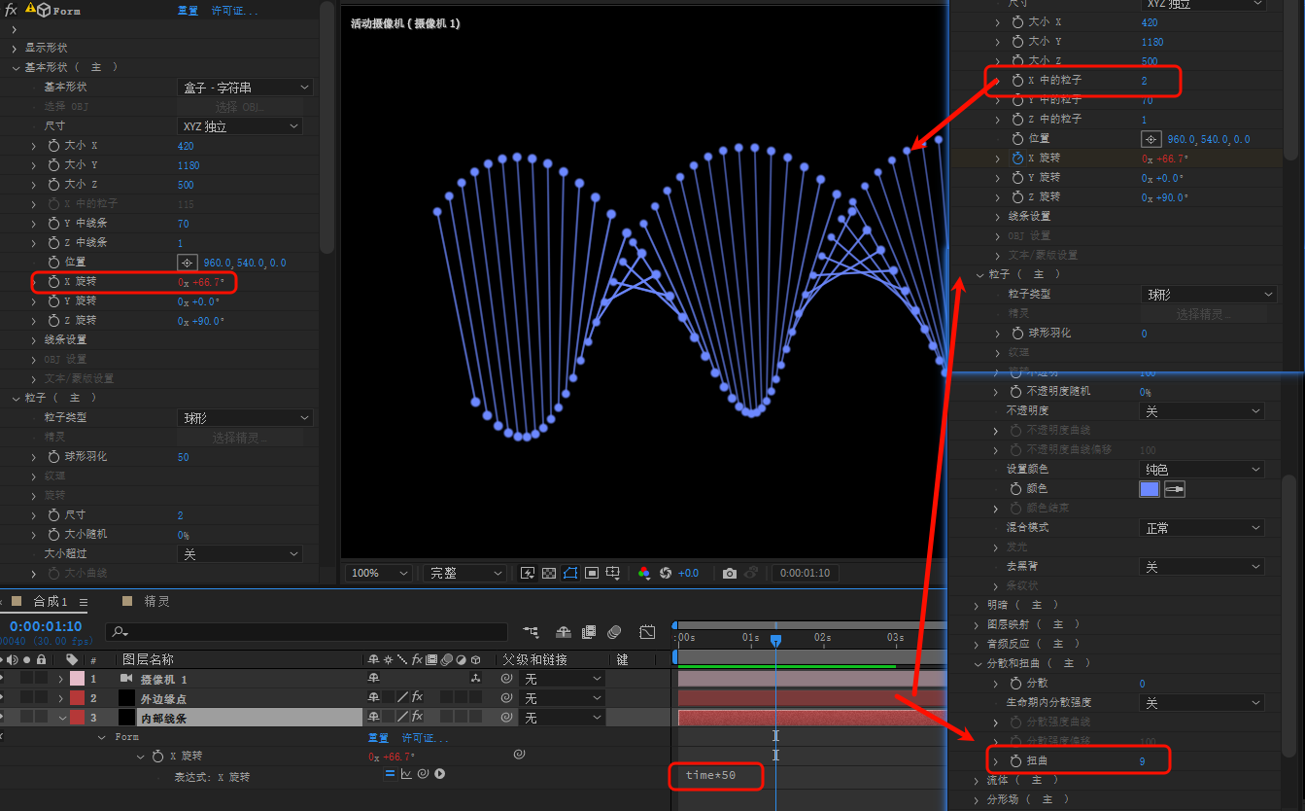Screen dimensions: 1305x811
Task: Open the 混合模式 dropdown showing 正常
Action: point(1202,528)
